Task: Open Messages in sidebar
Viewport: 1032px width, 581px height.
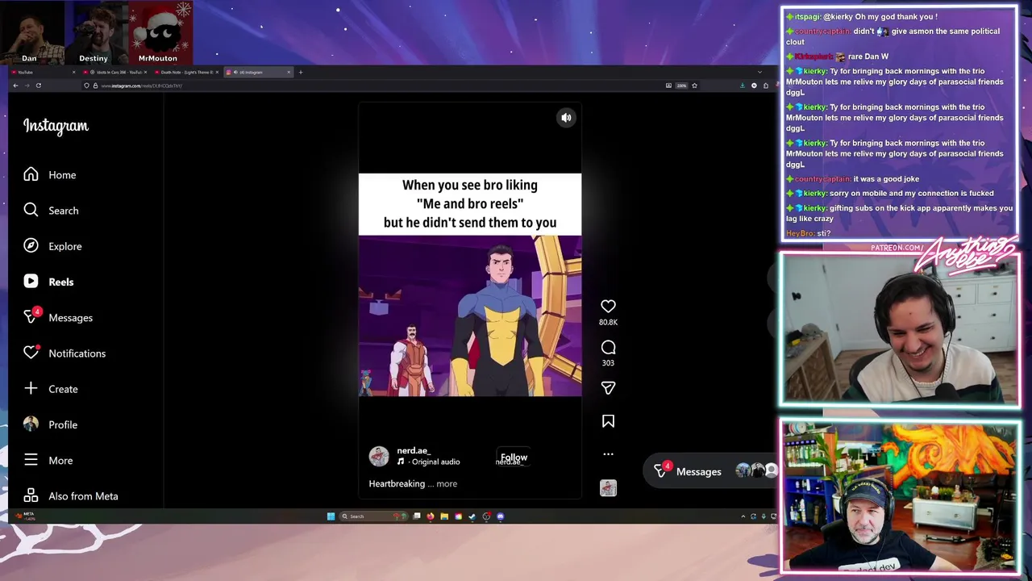Action: click(x=58, y=317)
